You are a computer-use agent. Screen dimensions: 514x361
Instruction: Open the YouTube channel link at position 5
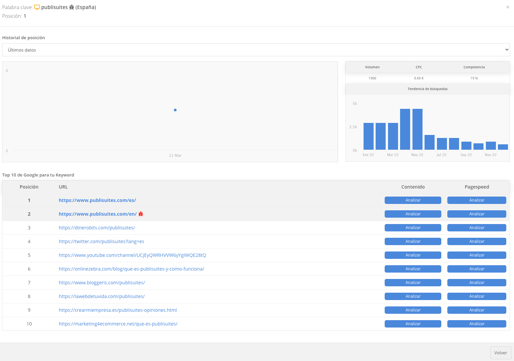point(132,255)
